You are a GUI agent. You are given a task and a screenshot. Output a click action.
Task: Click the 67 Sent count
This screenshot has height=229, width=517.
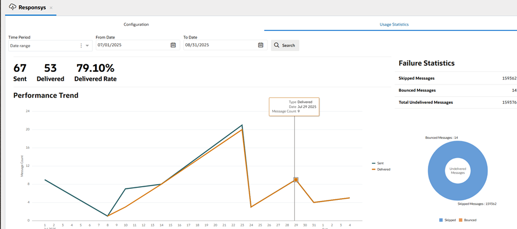[20, 68]
